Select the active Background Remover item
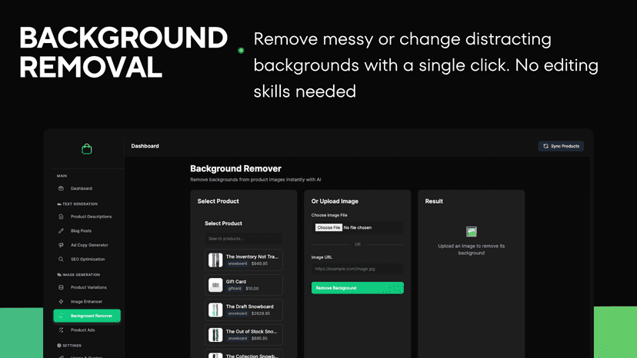This screenshot has width=637, height=358. click(x=87, y=316)
